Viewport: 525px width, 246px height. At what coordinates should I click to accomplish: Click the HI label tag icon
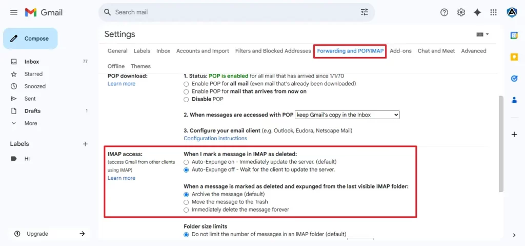(x=14, y=159)
